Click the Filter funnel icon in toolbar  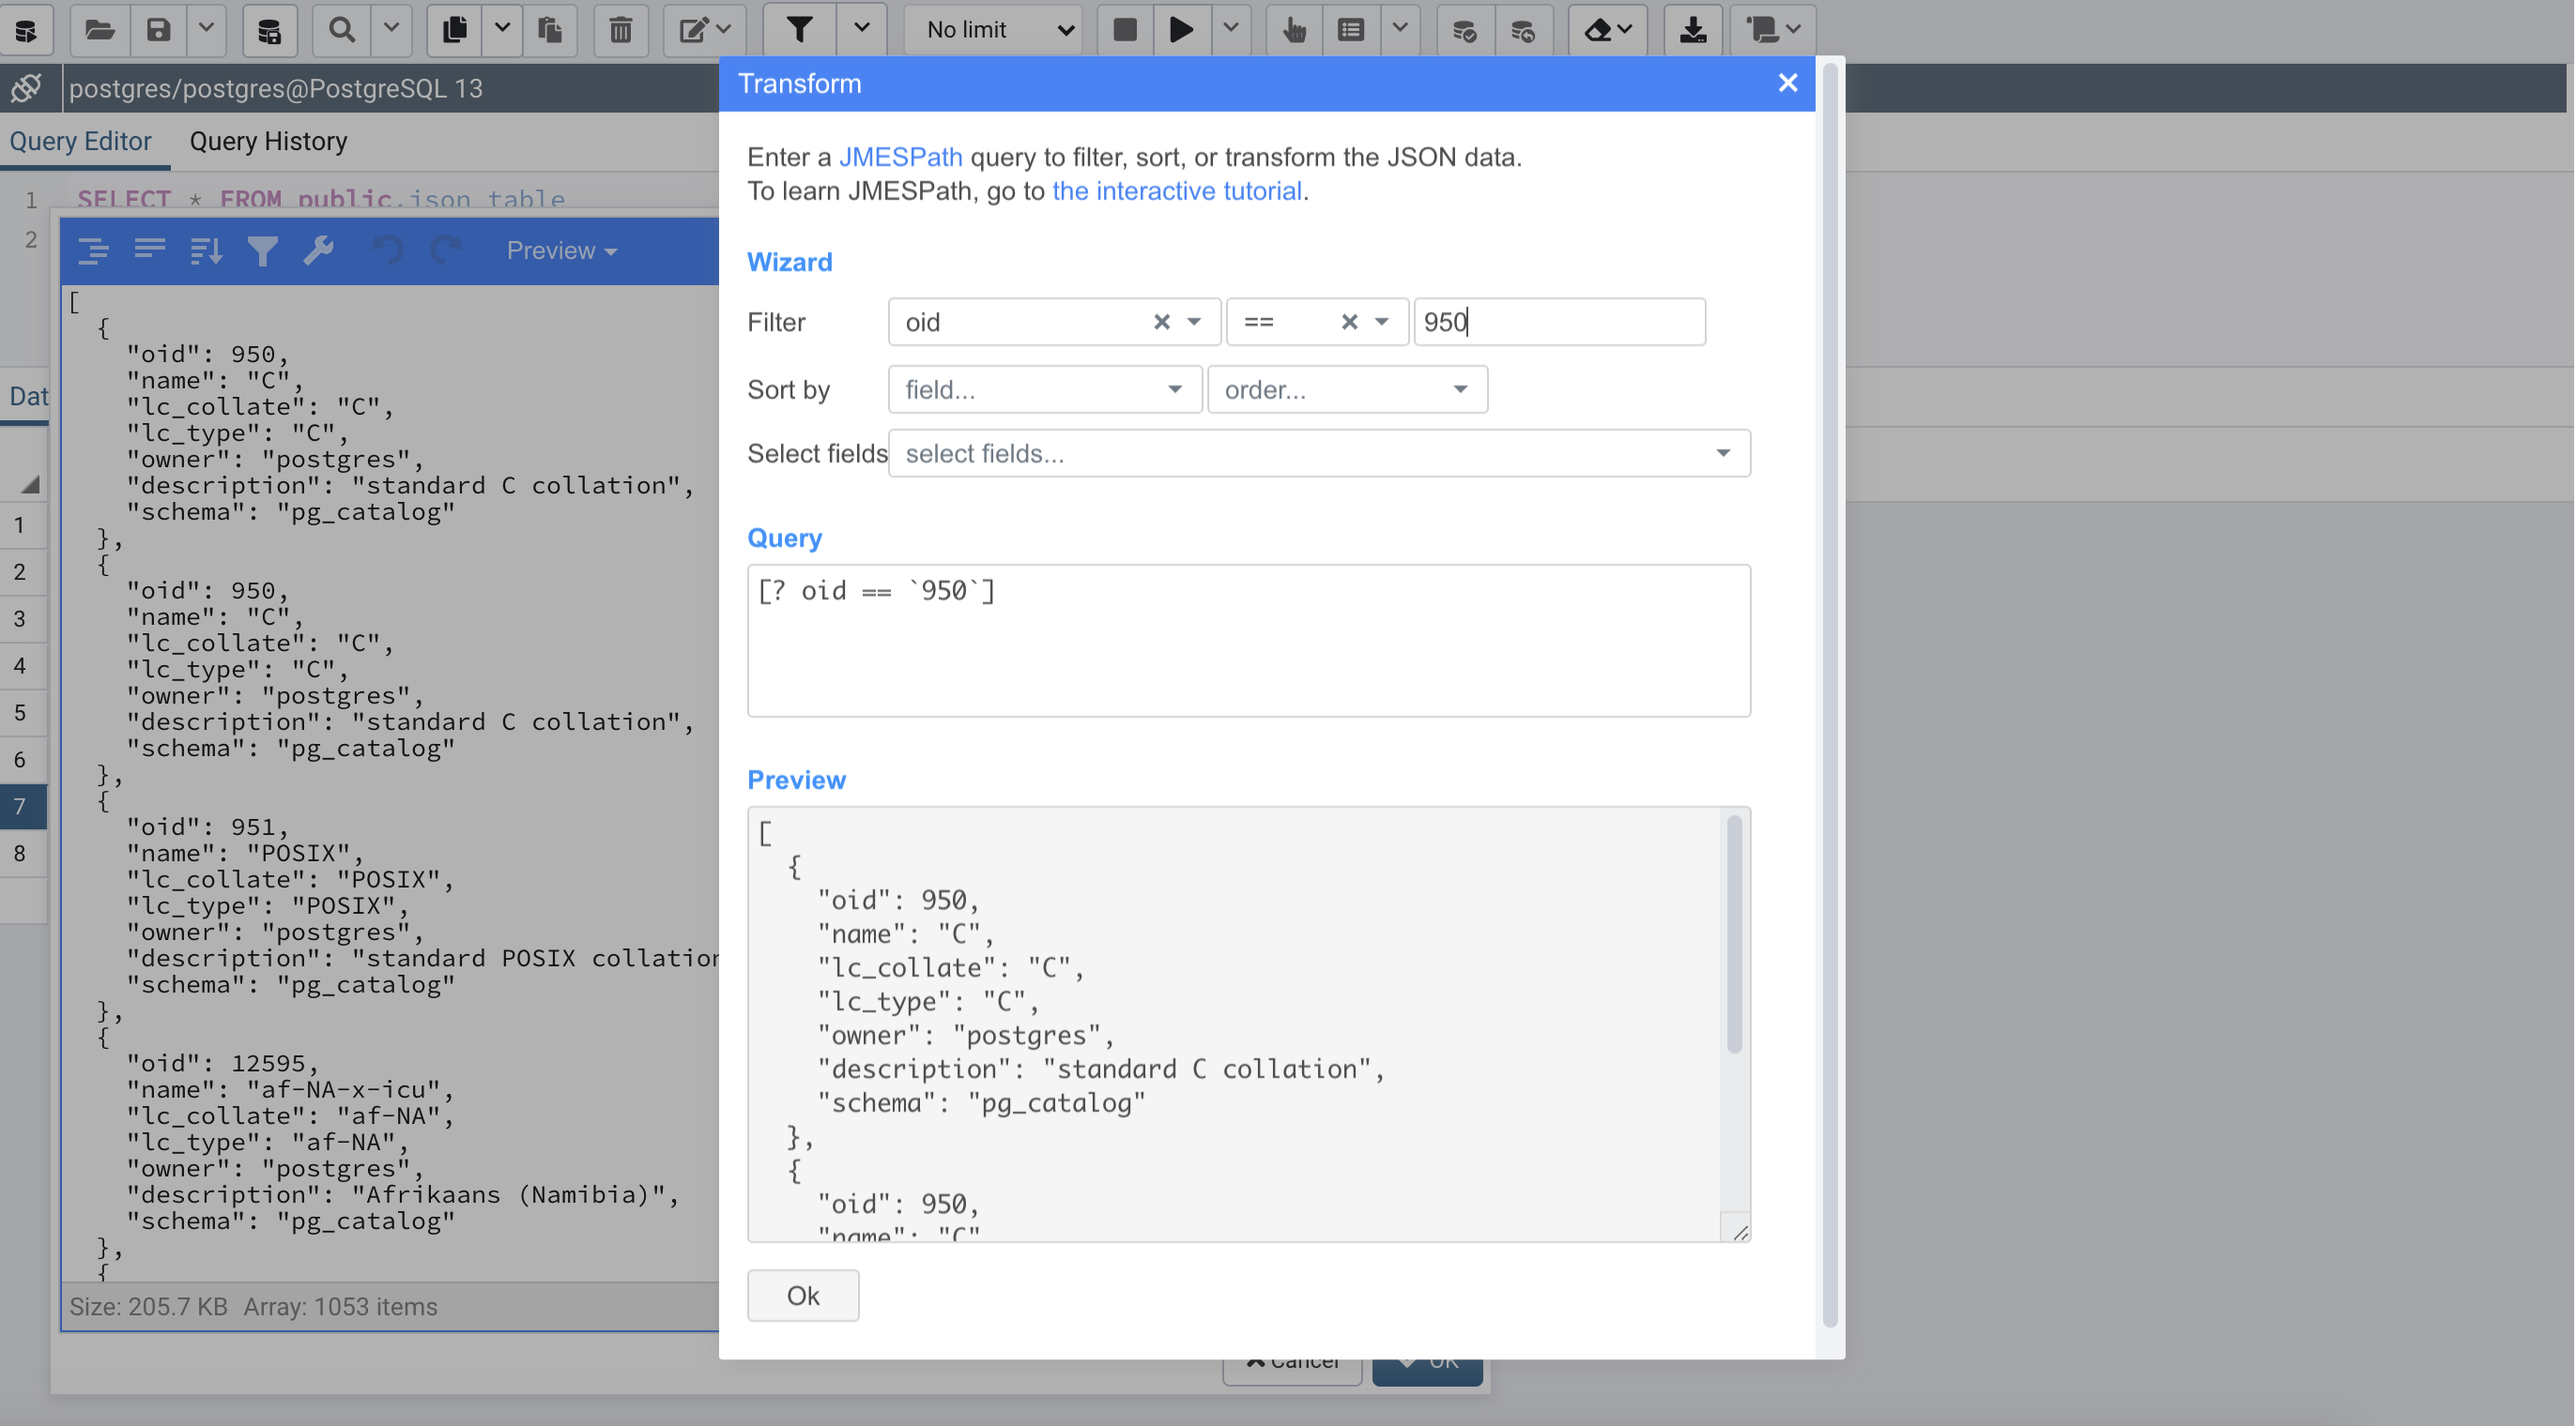(798, 30)
